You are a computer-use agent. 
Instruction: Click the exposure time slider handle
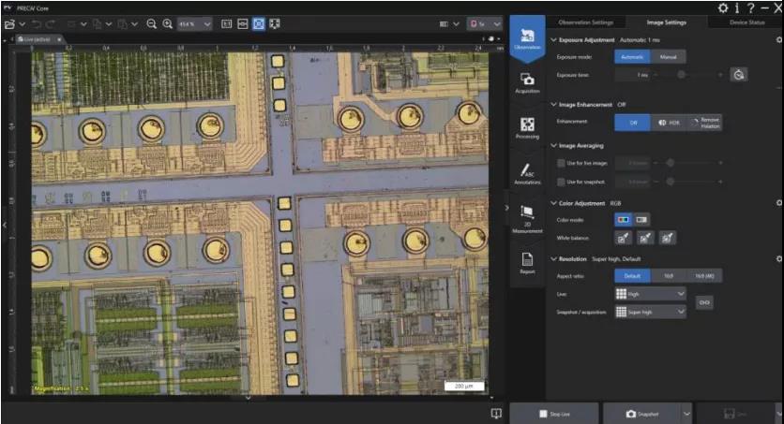tap(681, 75)
